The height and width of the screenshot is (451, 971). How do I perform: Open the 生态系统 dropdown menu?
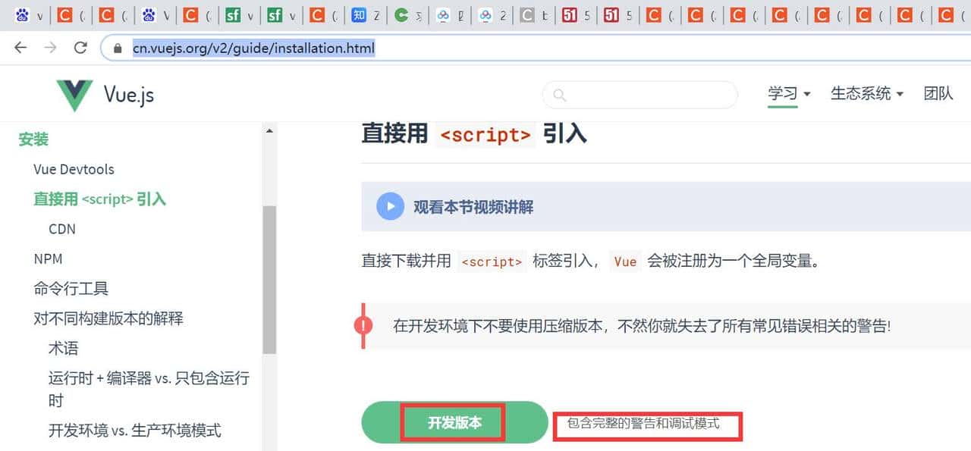tap(861, 93)
